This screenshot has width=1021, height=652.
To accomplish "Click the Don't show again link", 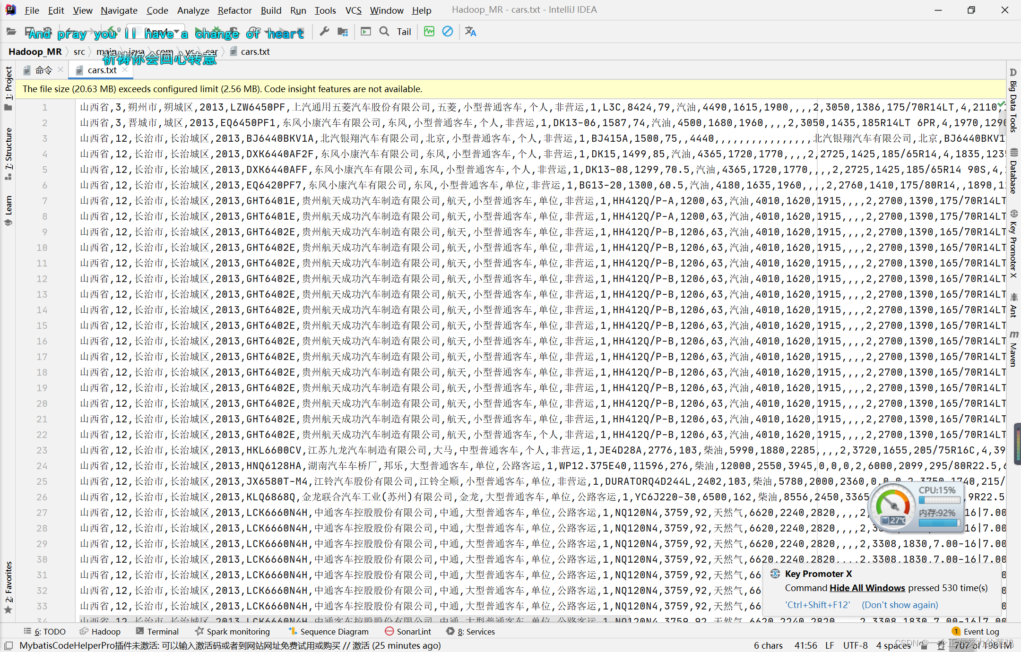I will coord(900,605).
